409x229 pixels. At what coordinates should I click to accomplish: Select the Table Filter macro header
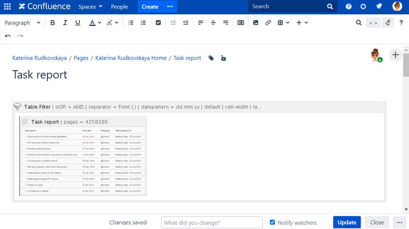(x=199, y=107)
